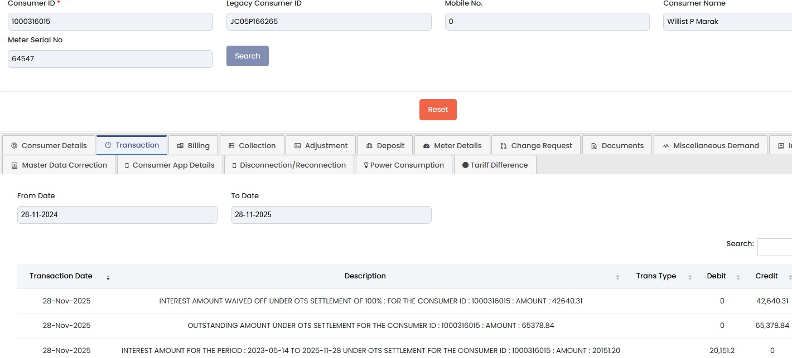The width and height of the screenshot is (792, 358).
Task: Open the Disconnection/Reconnection tab
Action: point(288,165)
